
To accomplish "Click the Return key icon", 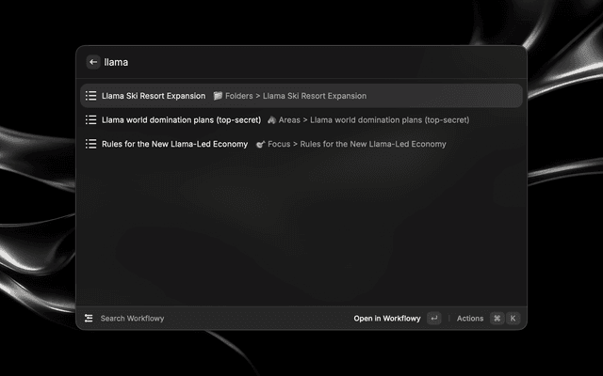I will pos(433,318).
